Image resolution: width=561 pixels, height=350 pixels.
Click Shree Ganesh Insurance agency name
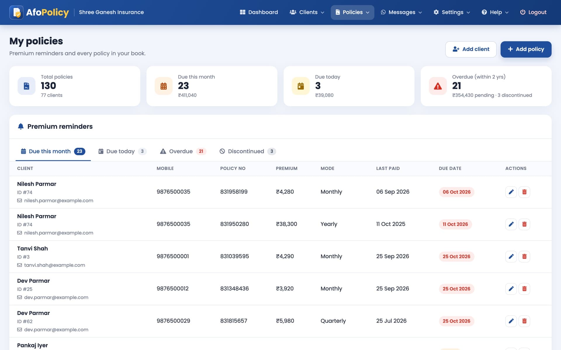point(111,12)
